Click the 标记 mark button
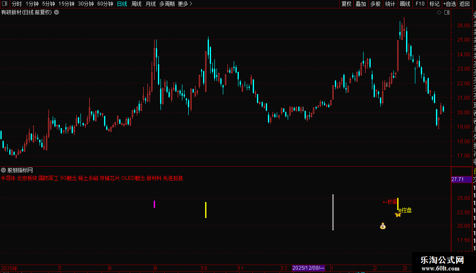Image resolution: width=476 pixels, height=273 pixels. (434, 4)
